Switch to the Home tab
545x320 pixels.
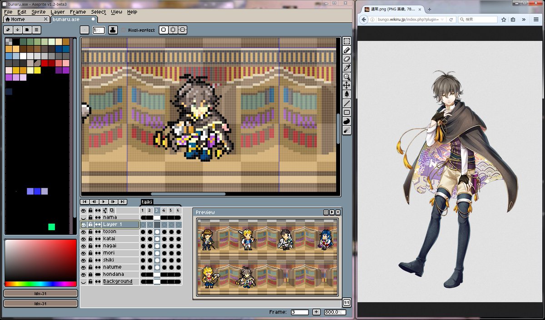click(26, 19)
